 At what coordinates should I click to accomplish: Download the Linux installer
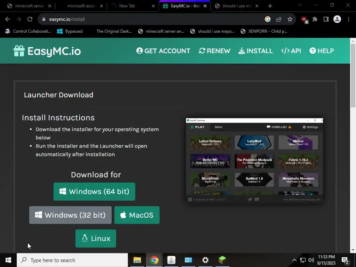coord(96,238)
